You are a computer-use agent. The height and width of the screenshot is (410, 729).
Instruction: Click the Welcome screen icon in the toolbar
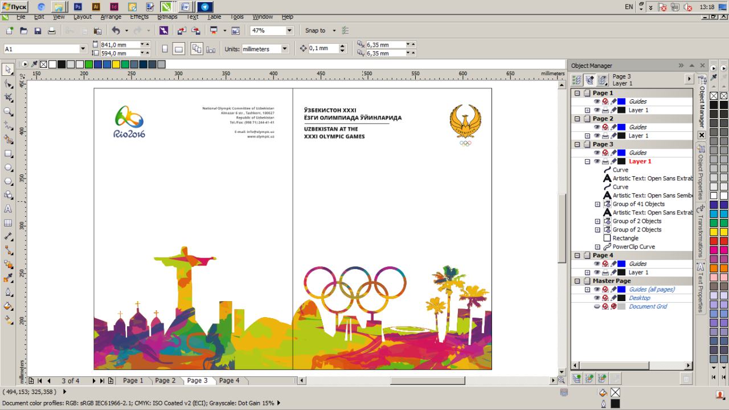click(x=235, y=31)
